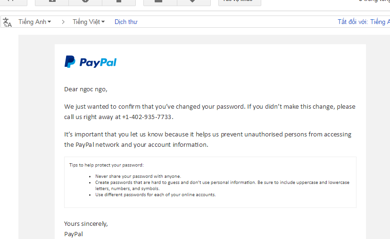Click the PayPal wordmark in the email header
The image size is (390, 239).
coord(98,62)
